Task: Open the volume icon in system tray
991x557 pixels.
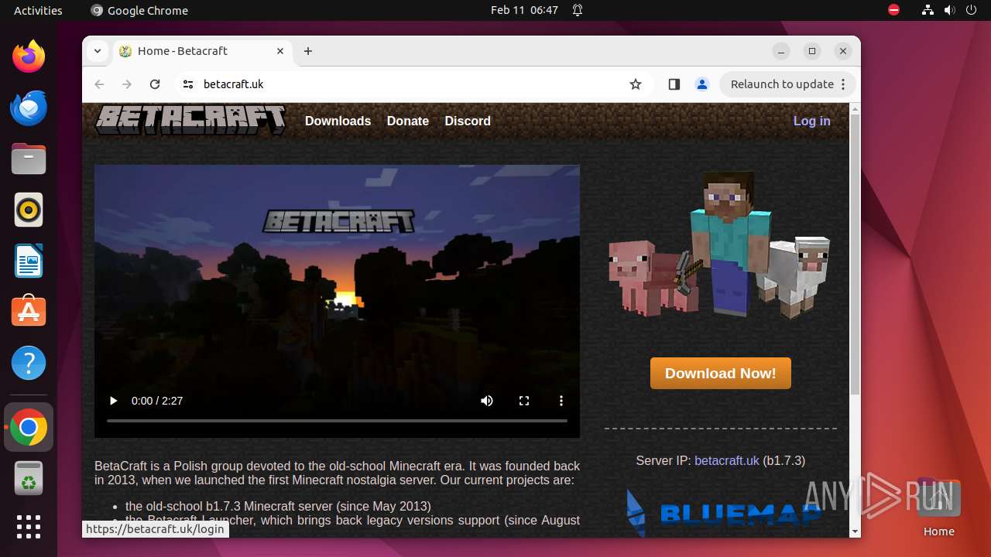Action: (x=950, y=10)
